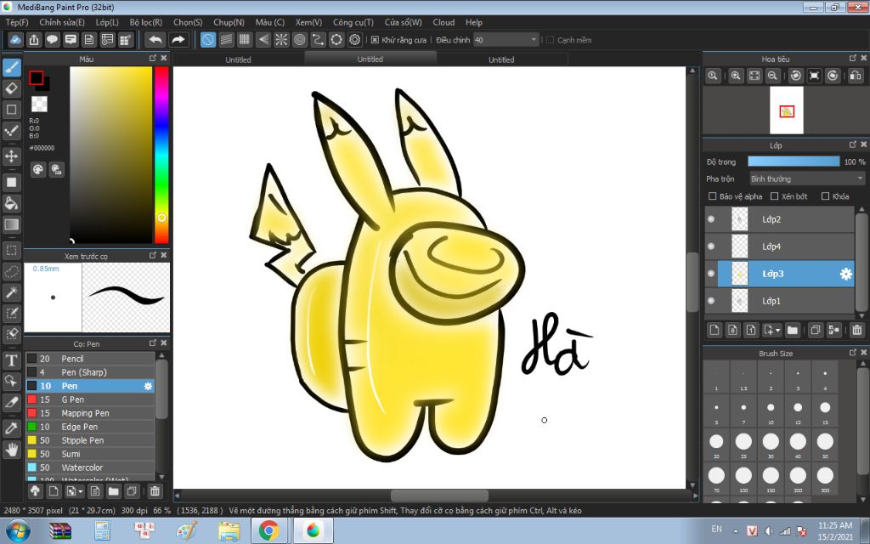Select the Lasso selection tool
870x544 pixels.
pyautogui.click(x=12, y=271)
